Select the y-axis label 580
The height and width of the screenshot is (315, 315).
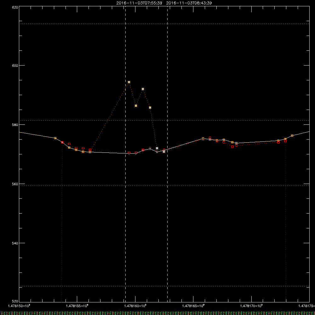pos(15,125)
